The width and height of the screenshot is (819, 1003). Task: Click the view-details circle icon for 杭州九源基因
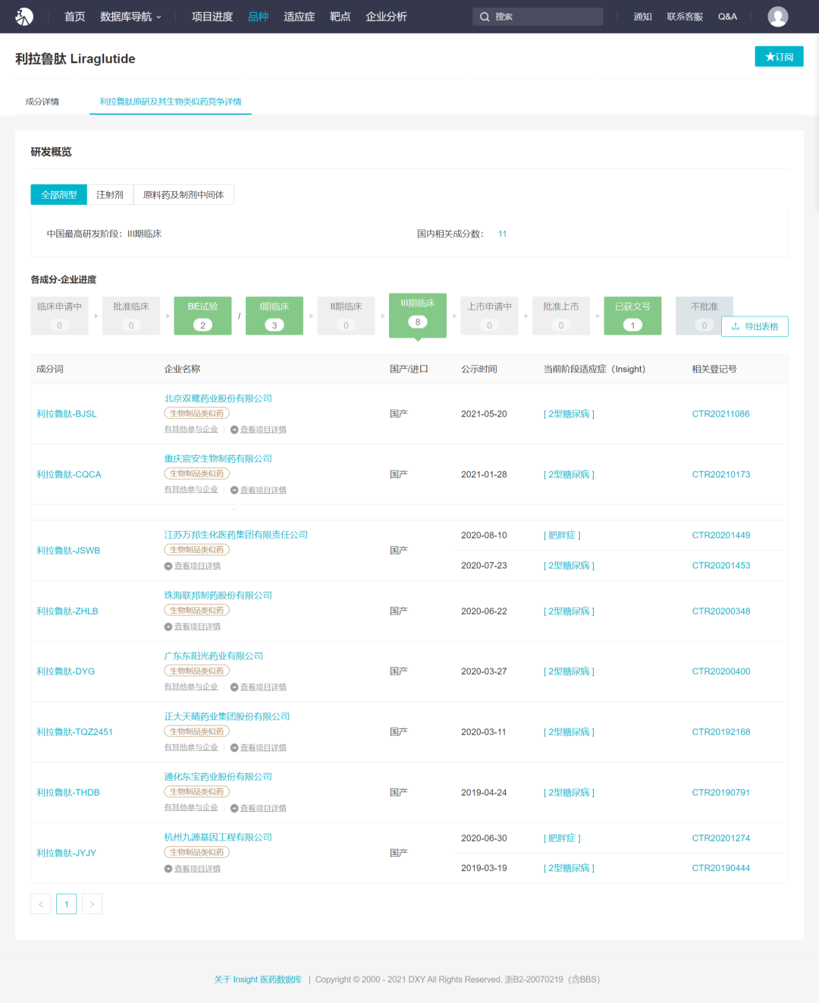tap(168, 869)
